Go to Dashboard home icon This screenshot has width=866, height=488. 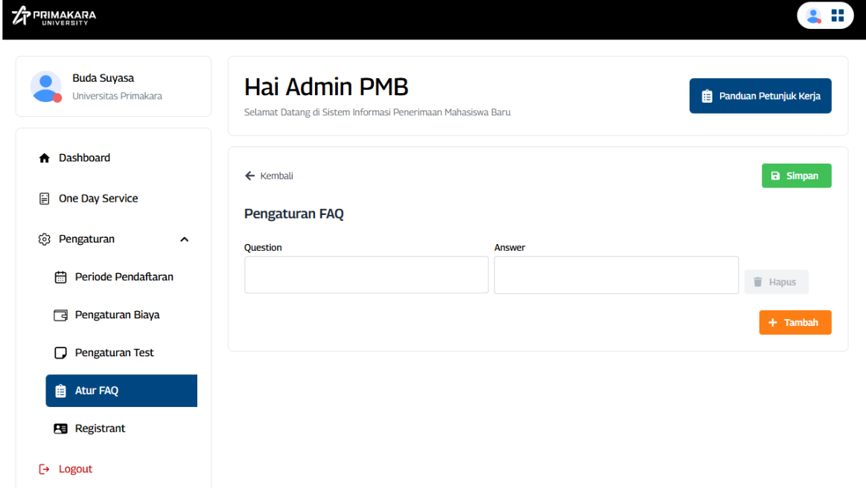(45, 158)
